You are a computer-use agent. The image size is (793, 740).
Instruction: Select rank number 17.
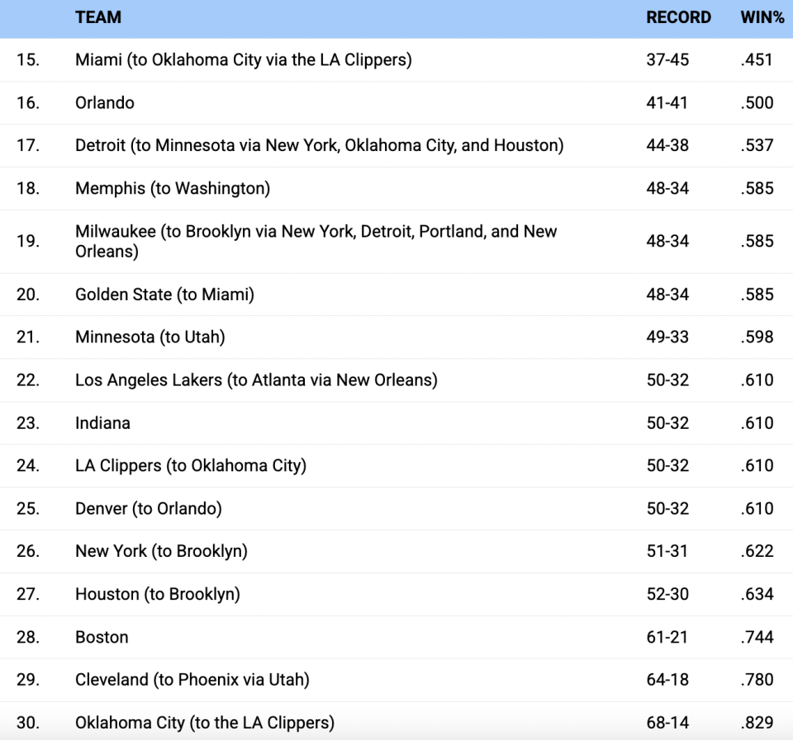point(28,145)
